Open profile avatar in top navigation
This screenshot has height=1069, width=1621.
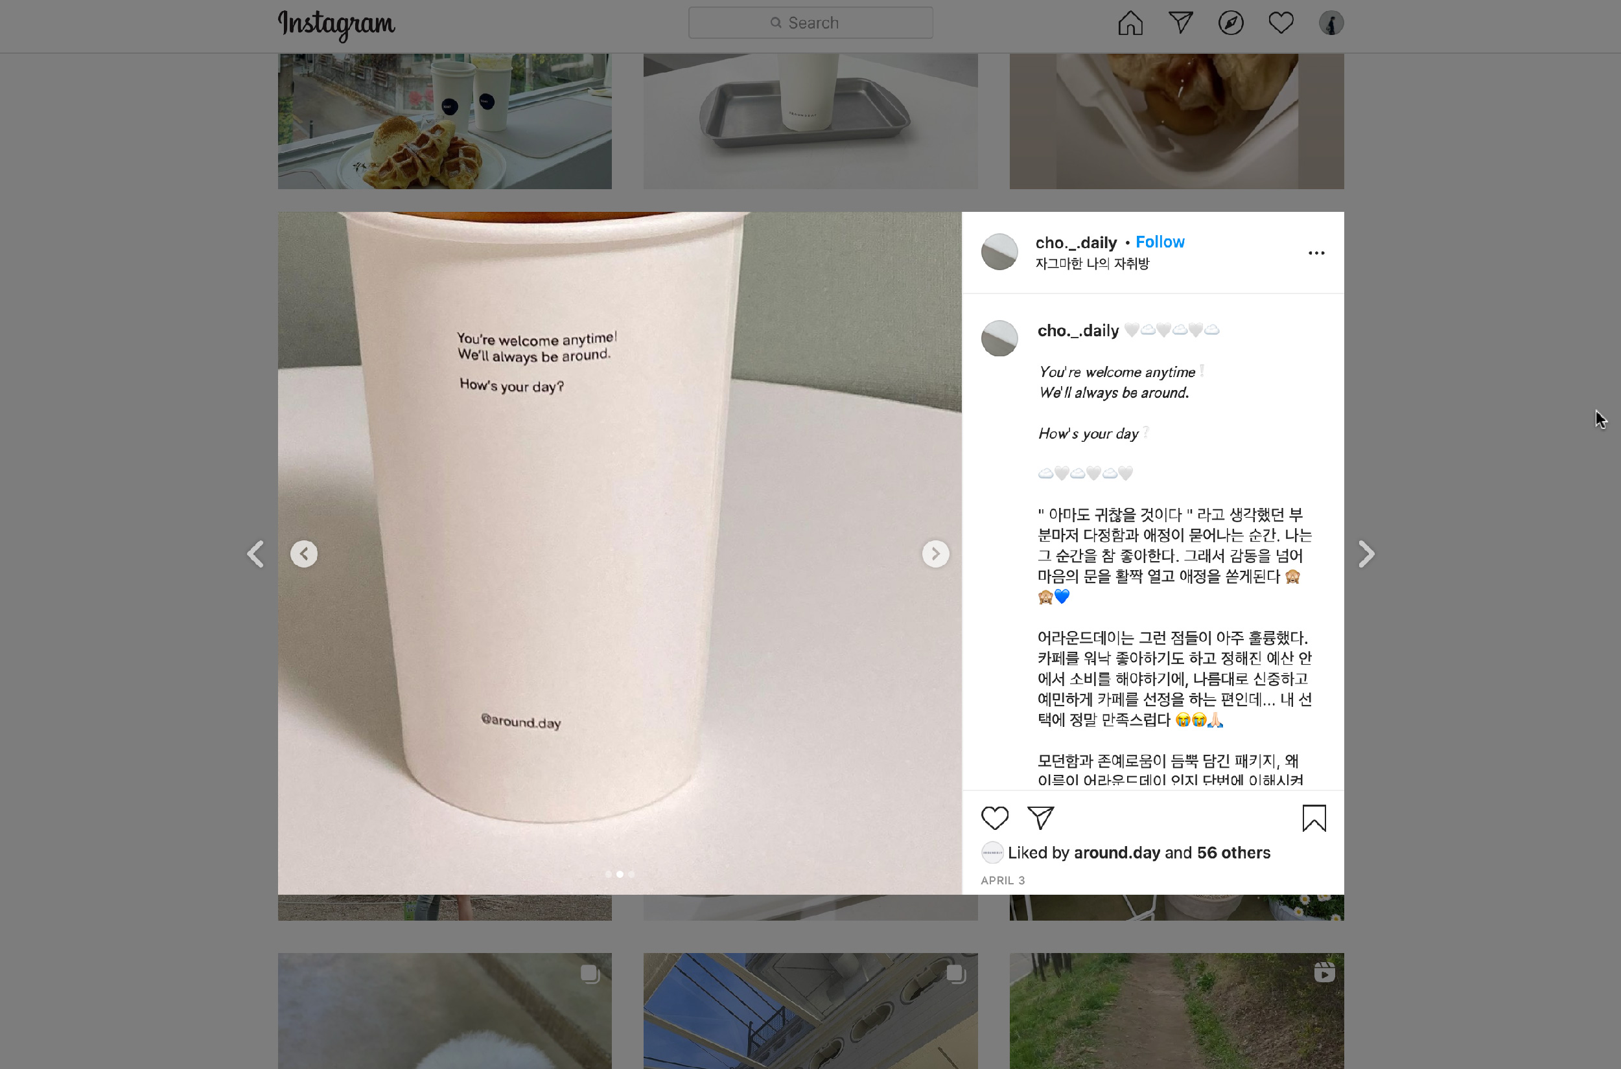click(x=1331, y=23)
